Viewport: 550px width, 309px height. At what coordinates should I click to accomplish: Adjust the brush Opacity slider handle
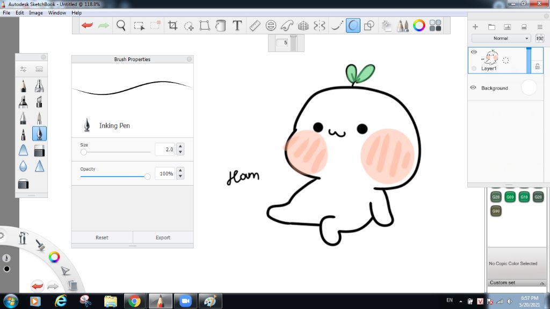[x=147, y=176]
